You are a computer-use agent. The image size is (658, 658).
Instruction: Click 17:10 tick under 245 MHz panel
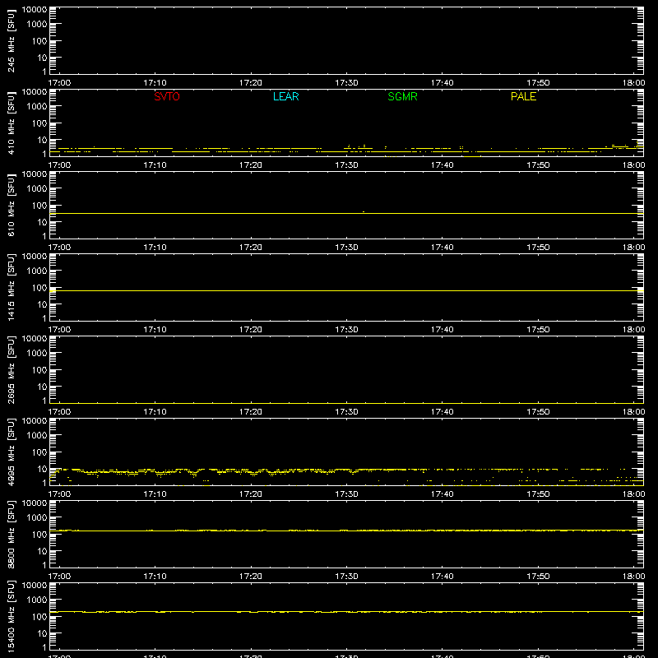(155, 83)
